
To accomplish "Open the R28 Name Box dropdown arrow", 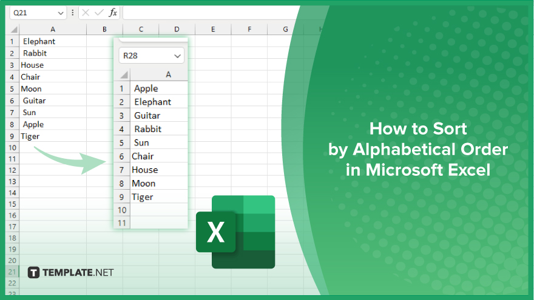I will [177, 56].
